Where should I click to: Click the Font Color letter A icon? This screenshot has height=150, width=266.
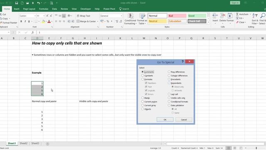[49, 21]
